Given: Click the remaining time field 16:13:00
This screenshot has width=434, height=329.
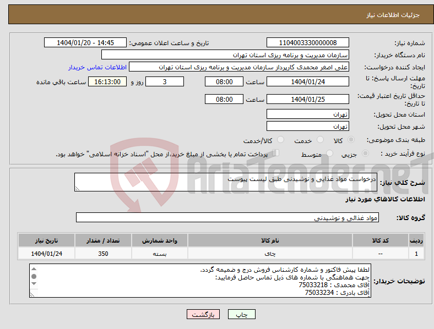Looking at the screenshot, I should [107, 82].
